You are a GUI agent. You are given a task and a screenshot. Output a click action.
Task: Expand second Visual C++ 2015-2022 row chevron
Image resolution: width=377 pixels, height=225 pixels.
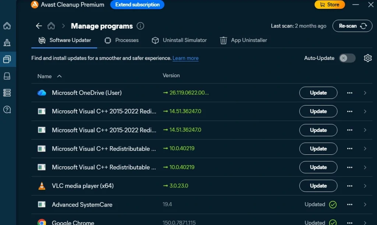tap(365, 130)
